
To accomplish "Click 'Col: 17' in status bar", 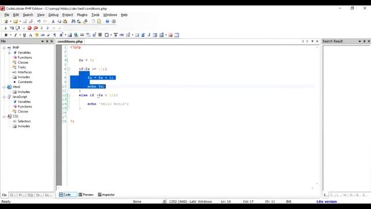I will click(248, 201).
